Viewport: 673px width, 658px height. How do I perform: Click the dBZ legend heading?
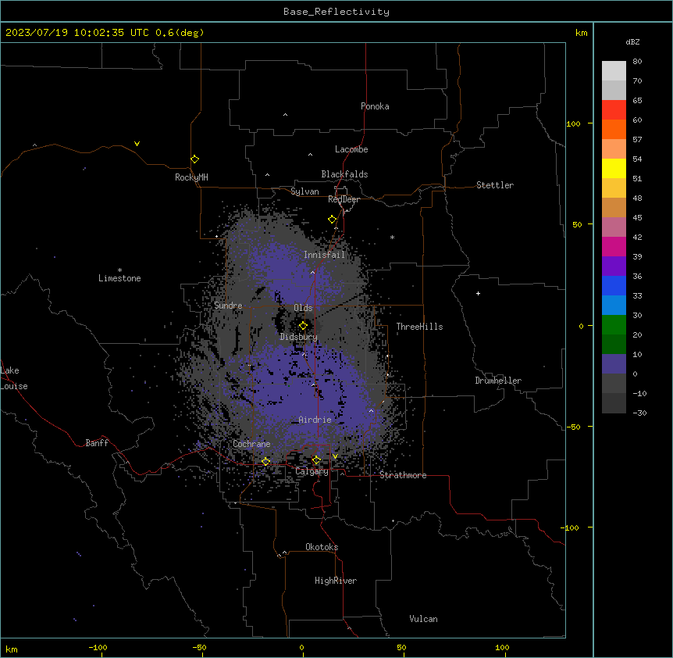pos(632,41)
